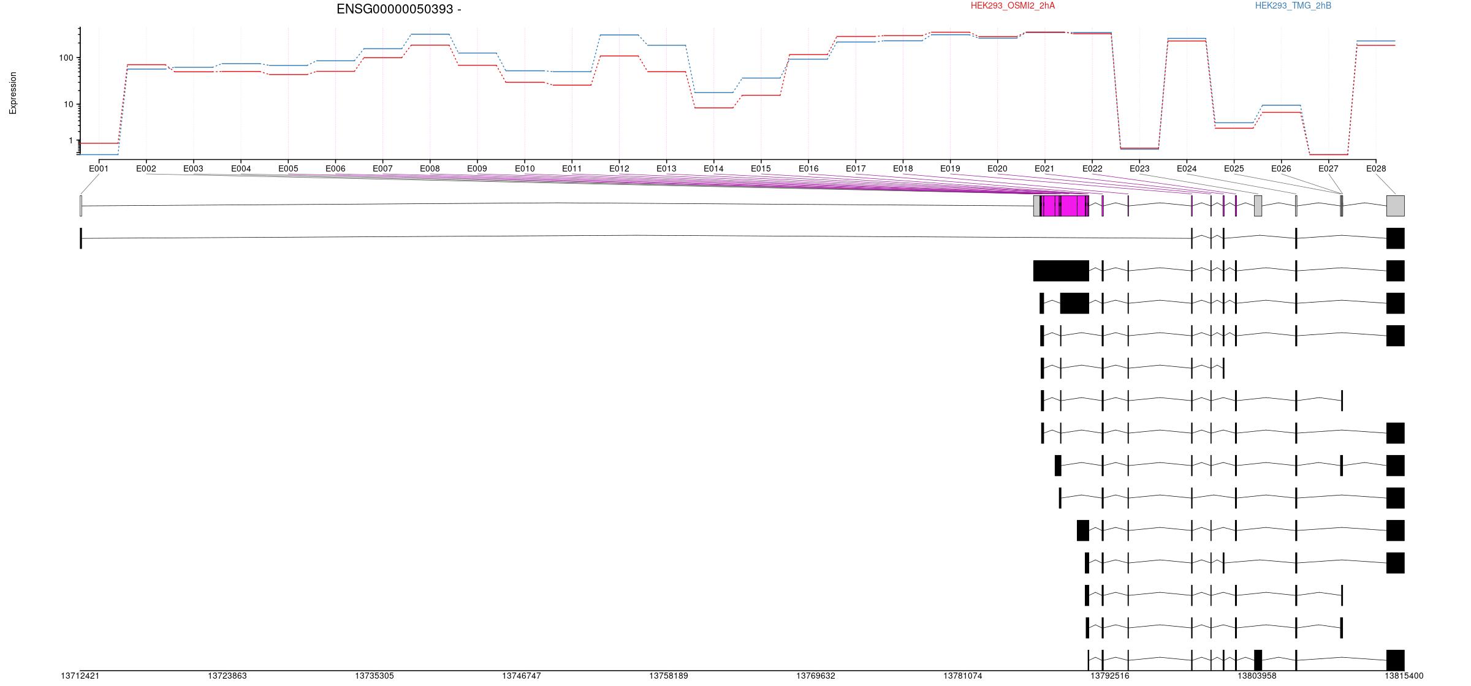1471x686 pixels.
Task: Click exon label E004
Action: point(241,168)
